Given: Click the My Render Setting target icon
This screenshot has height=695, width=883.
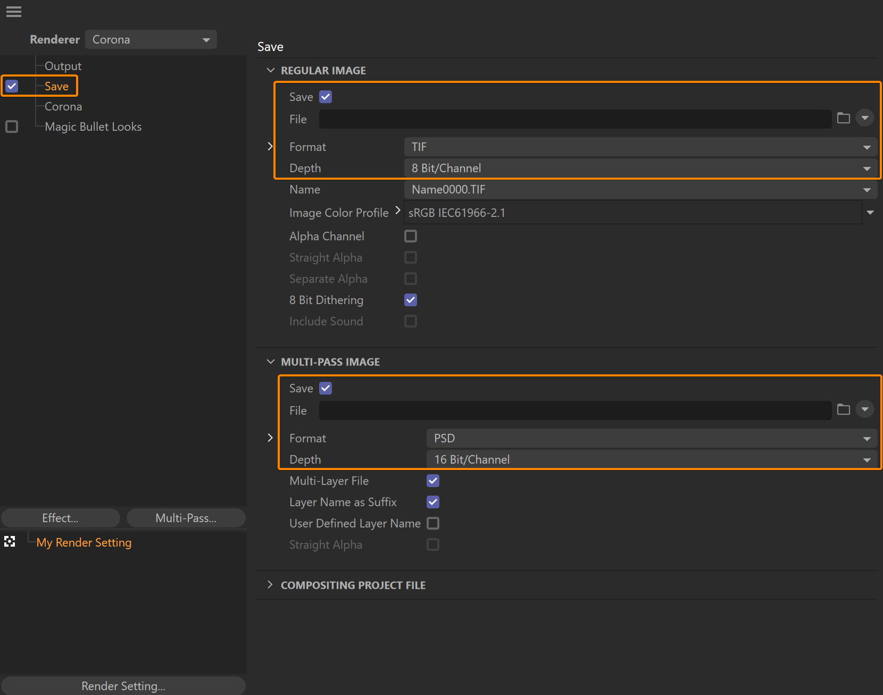Looking at the screenshot, I should click(10, 542).
